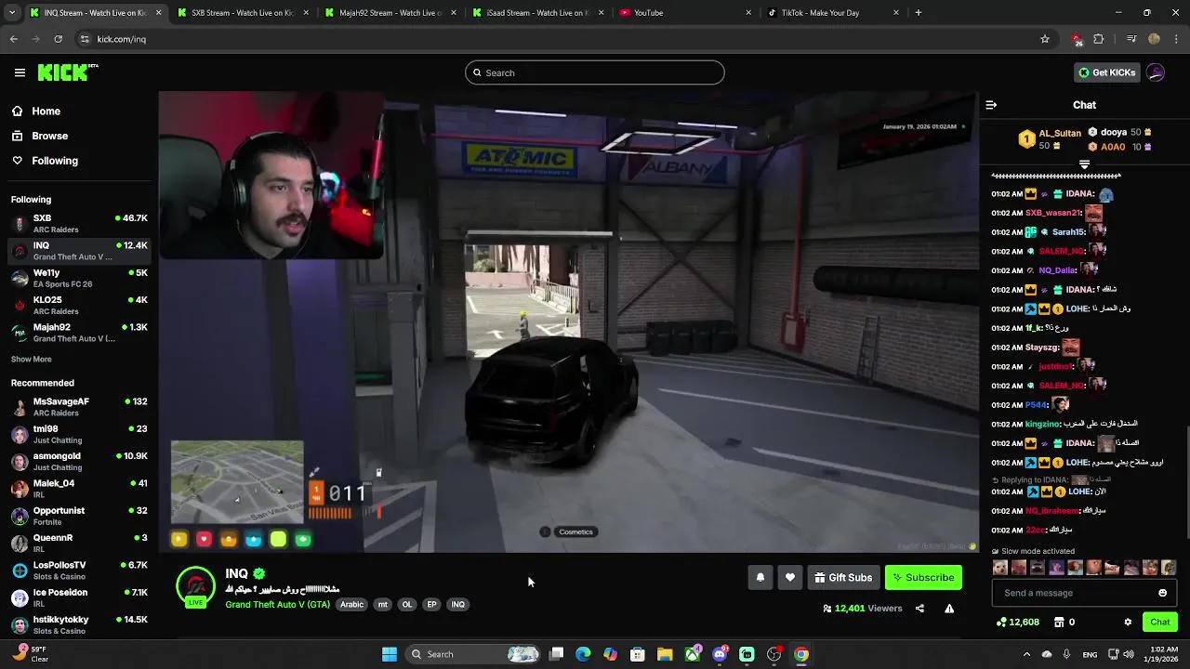Click the Subscribe button
This screenshot has height=669, width=1190.
pyautogui.click(x=923, y=577)
